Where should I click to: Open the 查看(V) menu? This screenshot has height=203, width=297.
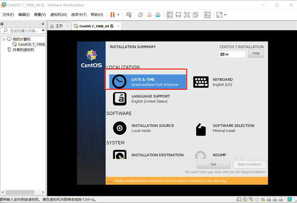pos(40,15)
